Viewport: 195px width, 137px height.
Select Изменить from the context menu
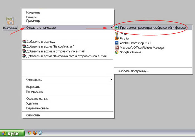(33, 13)
